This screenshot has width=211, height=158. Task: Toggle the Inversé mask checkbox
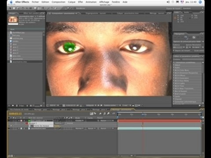pos(66,123)
